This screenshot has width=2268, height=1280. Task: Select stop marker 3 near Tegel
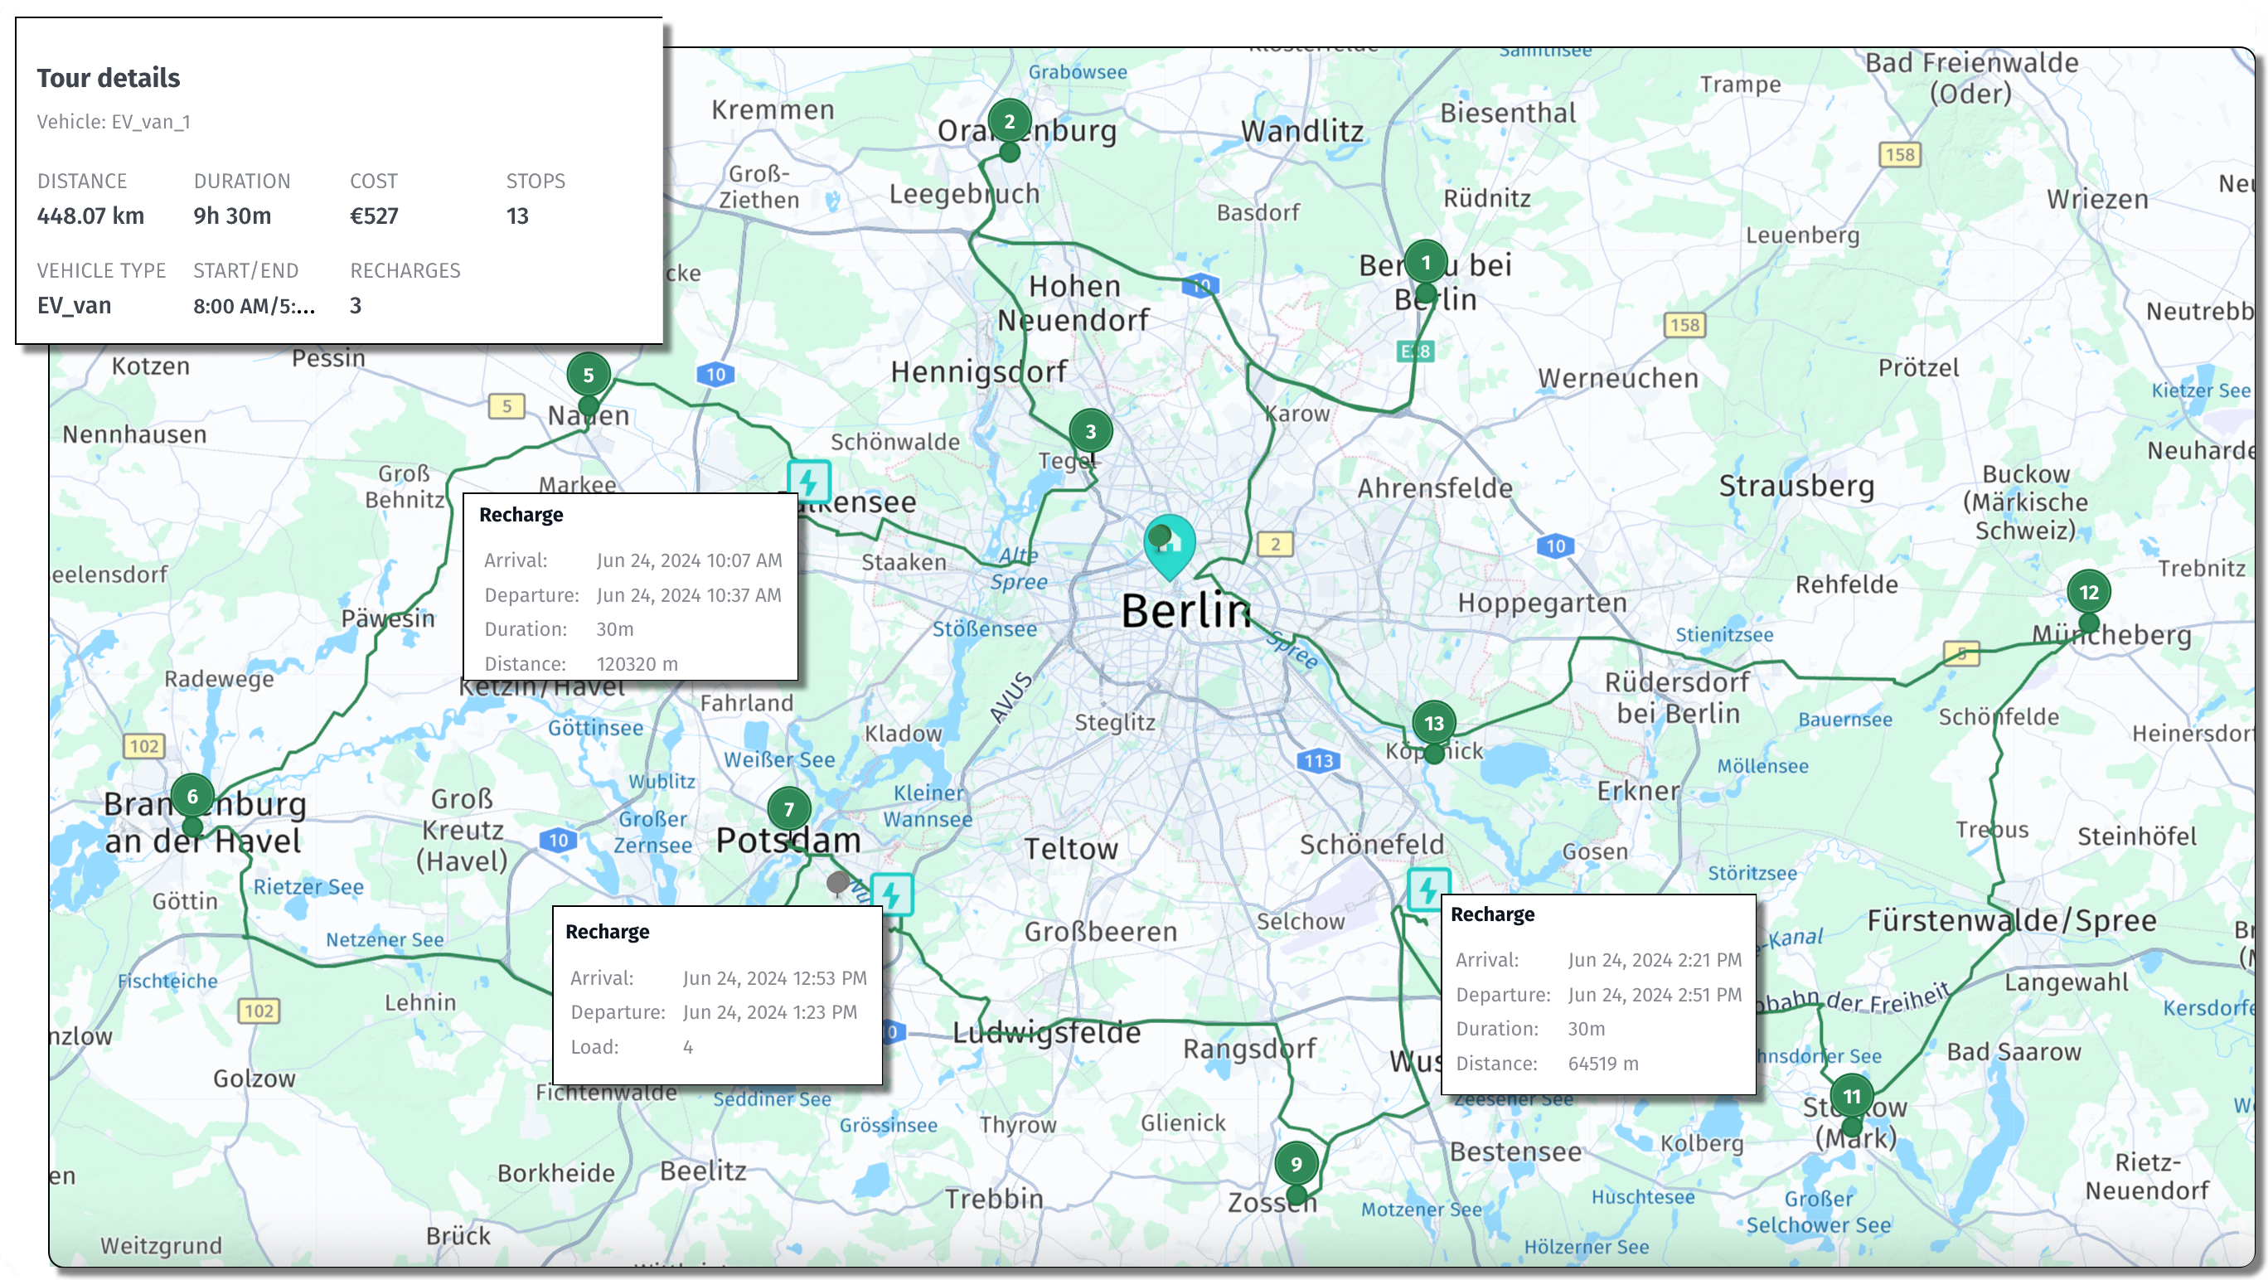point(1090,431)
